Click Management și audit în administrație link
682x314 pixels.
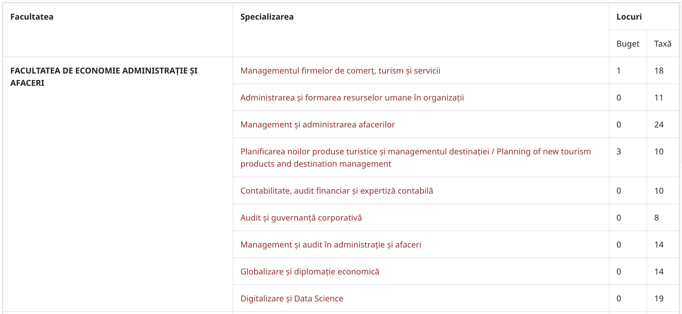pyautogui.click(x=331, y=245)
